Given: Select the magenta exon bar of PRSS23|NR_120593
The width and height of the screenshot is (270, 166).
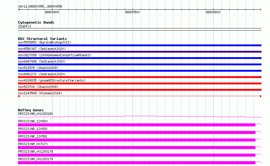Looking at the screenshot, I should click(x=137, y=125).
